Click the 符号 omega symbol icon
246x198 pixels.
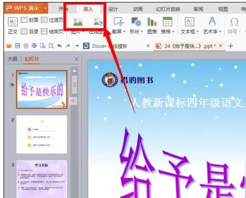tap(234, 22)
